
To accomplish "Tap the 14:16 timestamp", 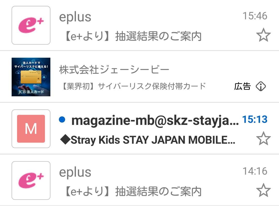I will 255,171.
